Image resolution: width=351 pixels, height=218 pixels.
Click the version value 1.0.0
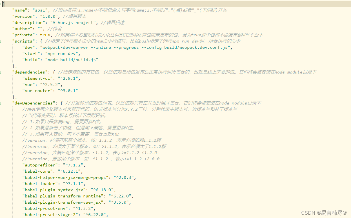(49, 16)
